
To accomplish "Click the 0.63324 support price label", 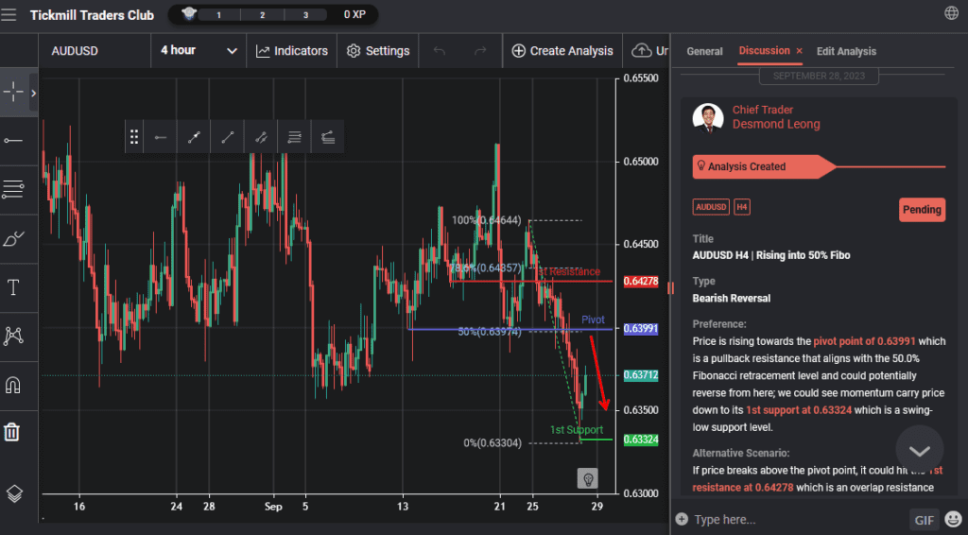I will click(x=641, y=440).
